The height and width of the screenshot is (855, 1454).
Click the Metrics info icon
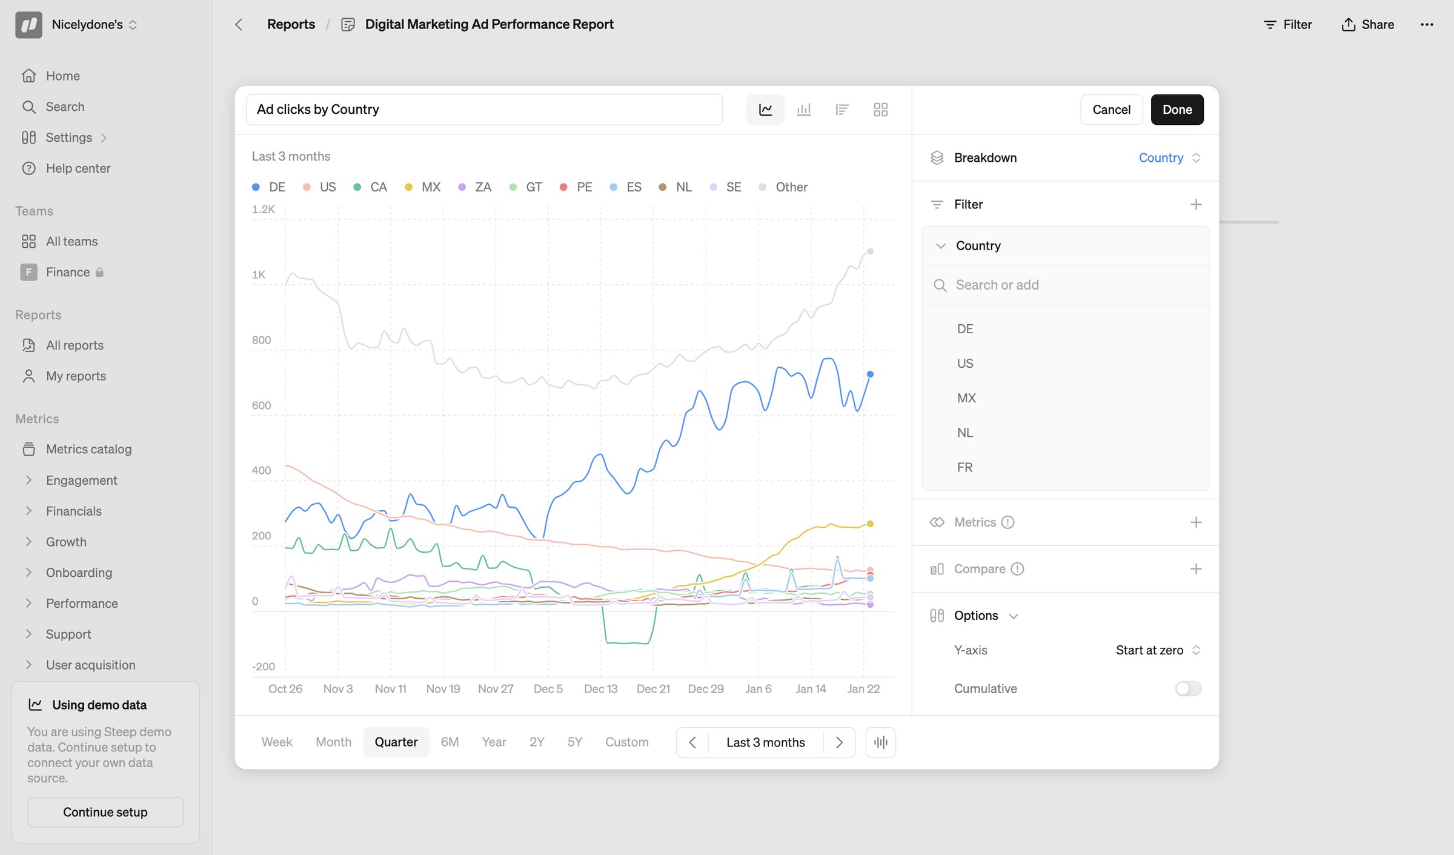(x=1008, y=522)
